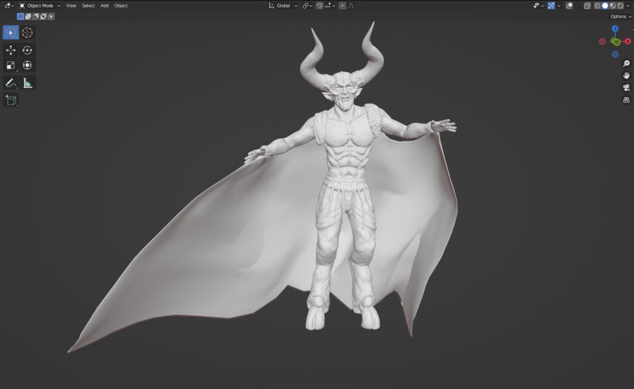Click the red X axis gizmo ball
Screen dimensions: 634x389
pyautogui.click(x=628, y=42)
